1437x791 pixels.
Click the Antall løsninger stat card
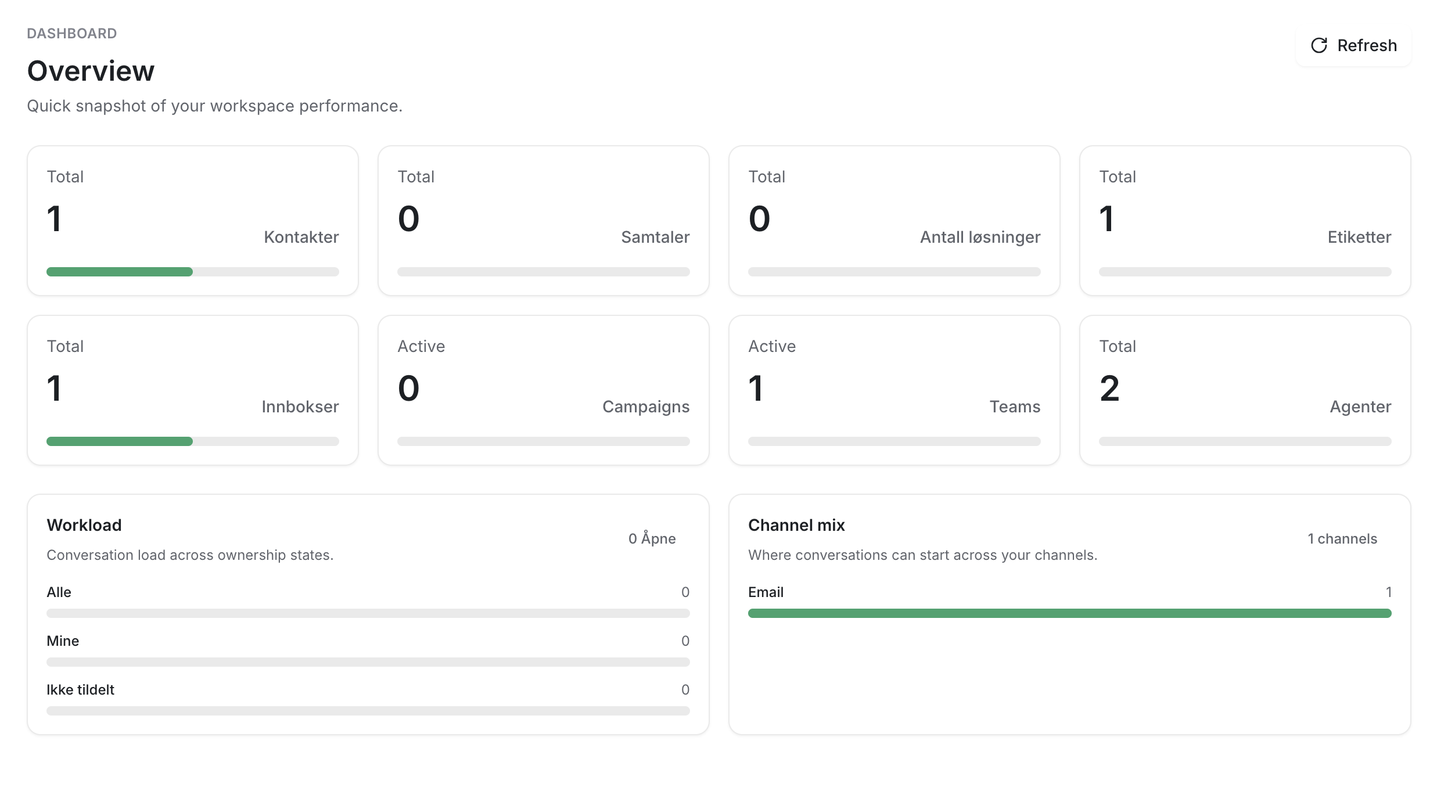(x=894, y=220)
